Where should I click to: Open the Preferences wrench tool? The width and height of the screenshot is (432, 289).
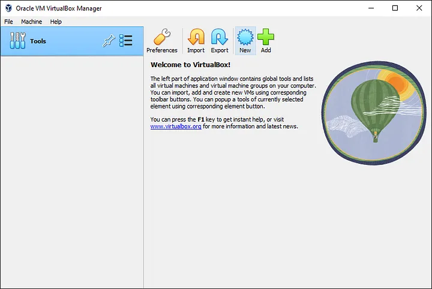point(162,41)
